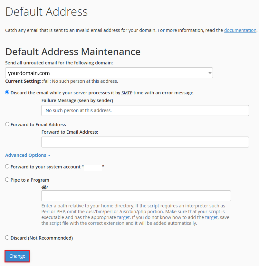Enable the Pipe to a Program option

click(7, 180)
